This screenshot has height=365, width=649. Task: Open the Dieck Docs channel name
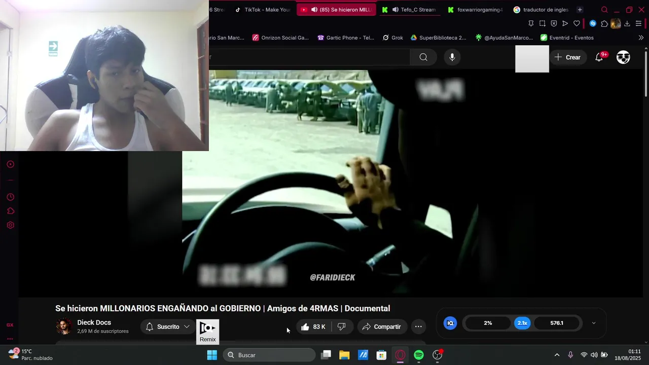point(94,322)
